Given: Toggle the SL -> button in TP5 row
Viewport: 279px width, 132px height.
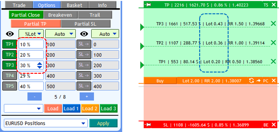Looking at the screenshot, I should pyautogui.click(x=84, y=86).
